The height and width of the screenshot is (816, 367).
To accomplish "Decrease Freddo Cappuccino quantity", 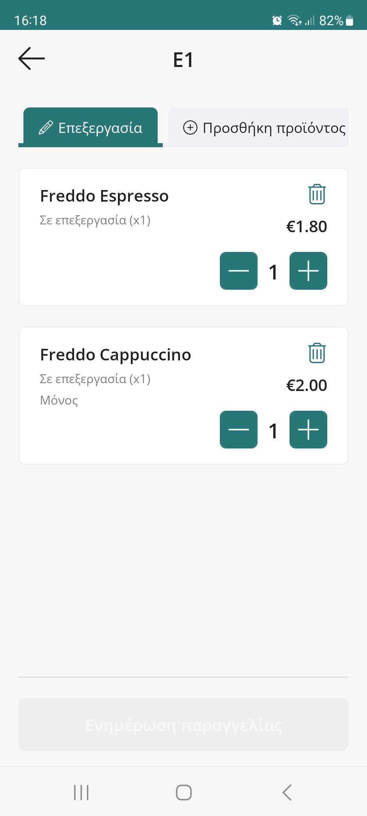I will tap(239, 430).
